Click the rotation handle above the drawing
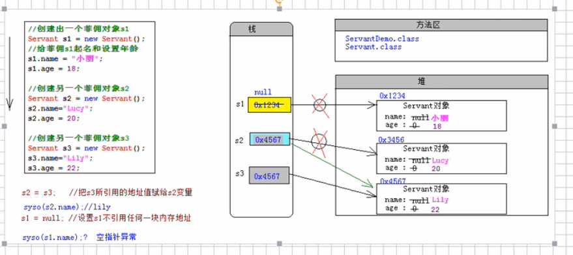 click(x=279, y=1)
